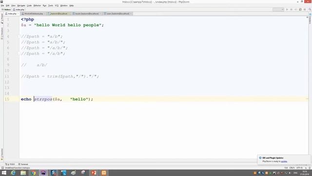Click htdocs in the navigation breadcrumb
The height and width of the screenshot is (176, 312).
[x=6, y=9]
